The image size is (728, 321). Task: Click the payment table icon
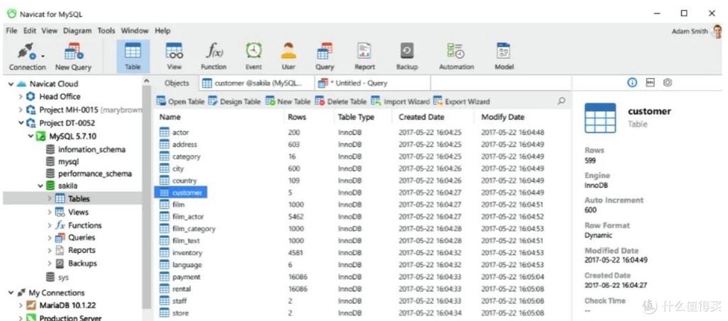tap(165, 277)
